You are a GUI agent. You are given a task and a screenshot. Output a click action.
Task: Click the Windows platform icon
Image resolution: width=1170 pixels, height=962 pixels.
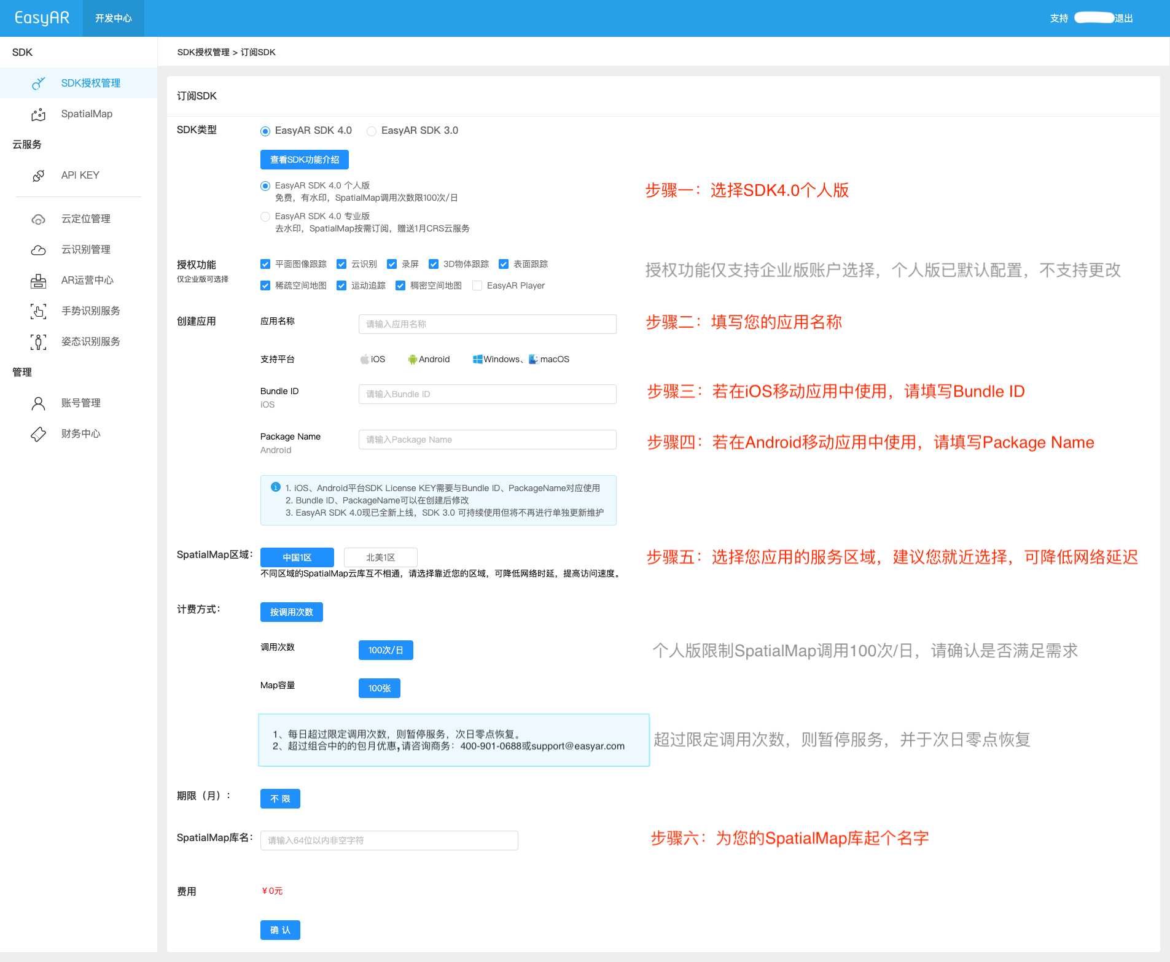pos(477,359)
